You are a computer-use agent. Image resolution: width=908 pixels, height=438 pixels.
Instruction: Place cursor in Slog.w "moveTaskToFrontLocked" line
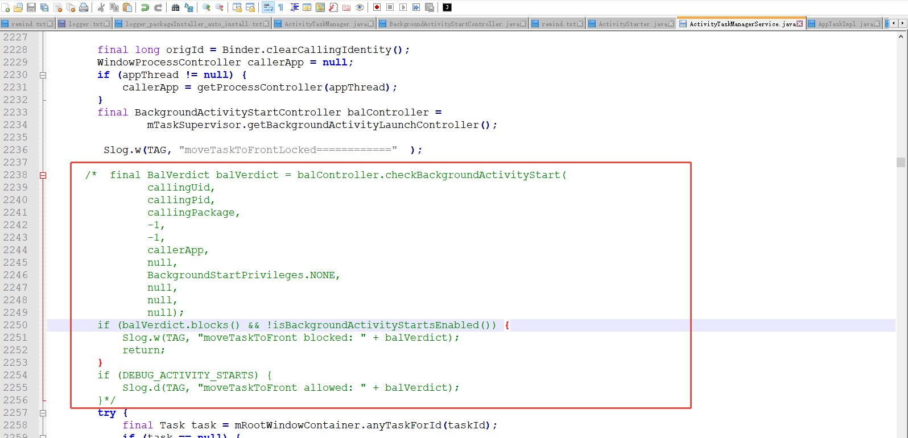point(263,150)
